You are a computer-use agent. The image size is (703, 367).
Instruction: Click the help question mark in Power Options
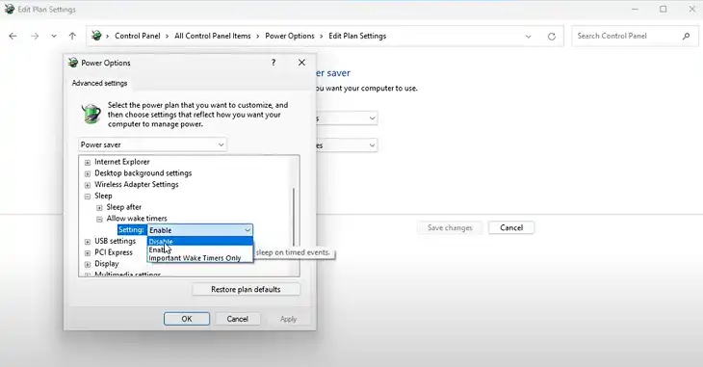pos(273,63)
